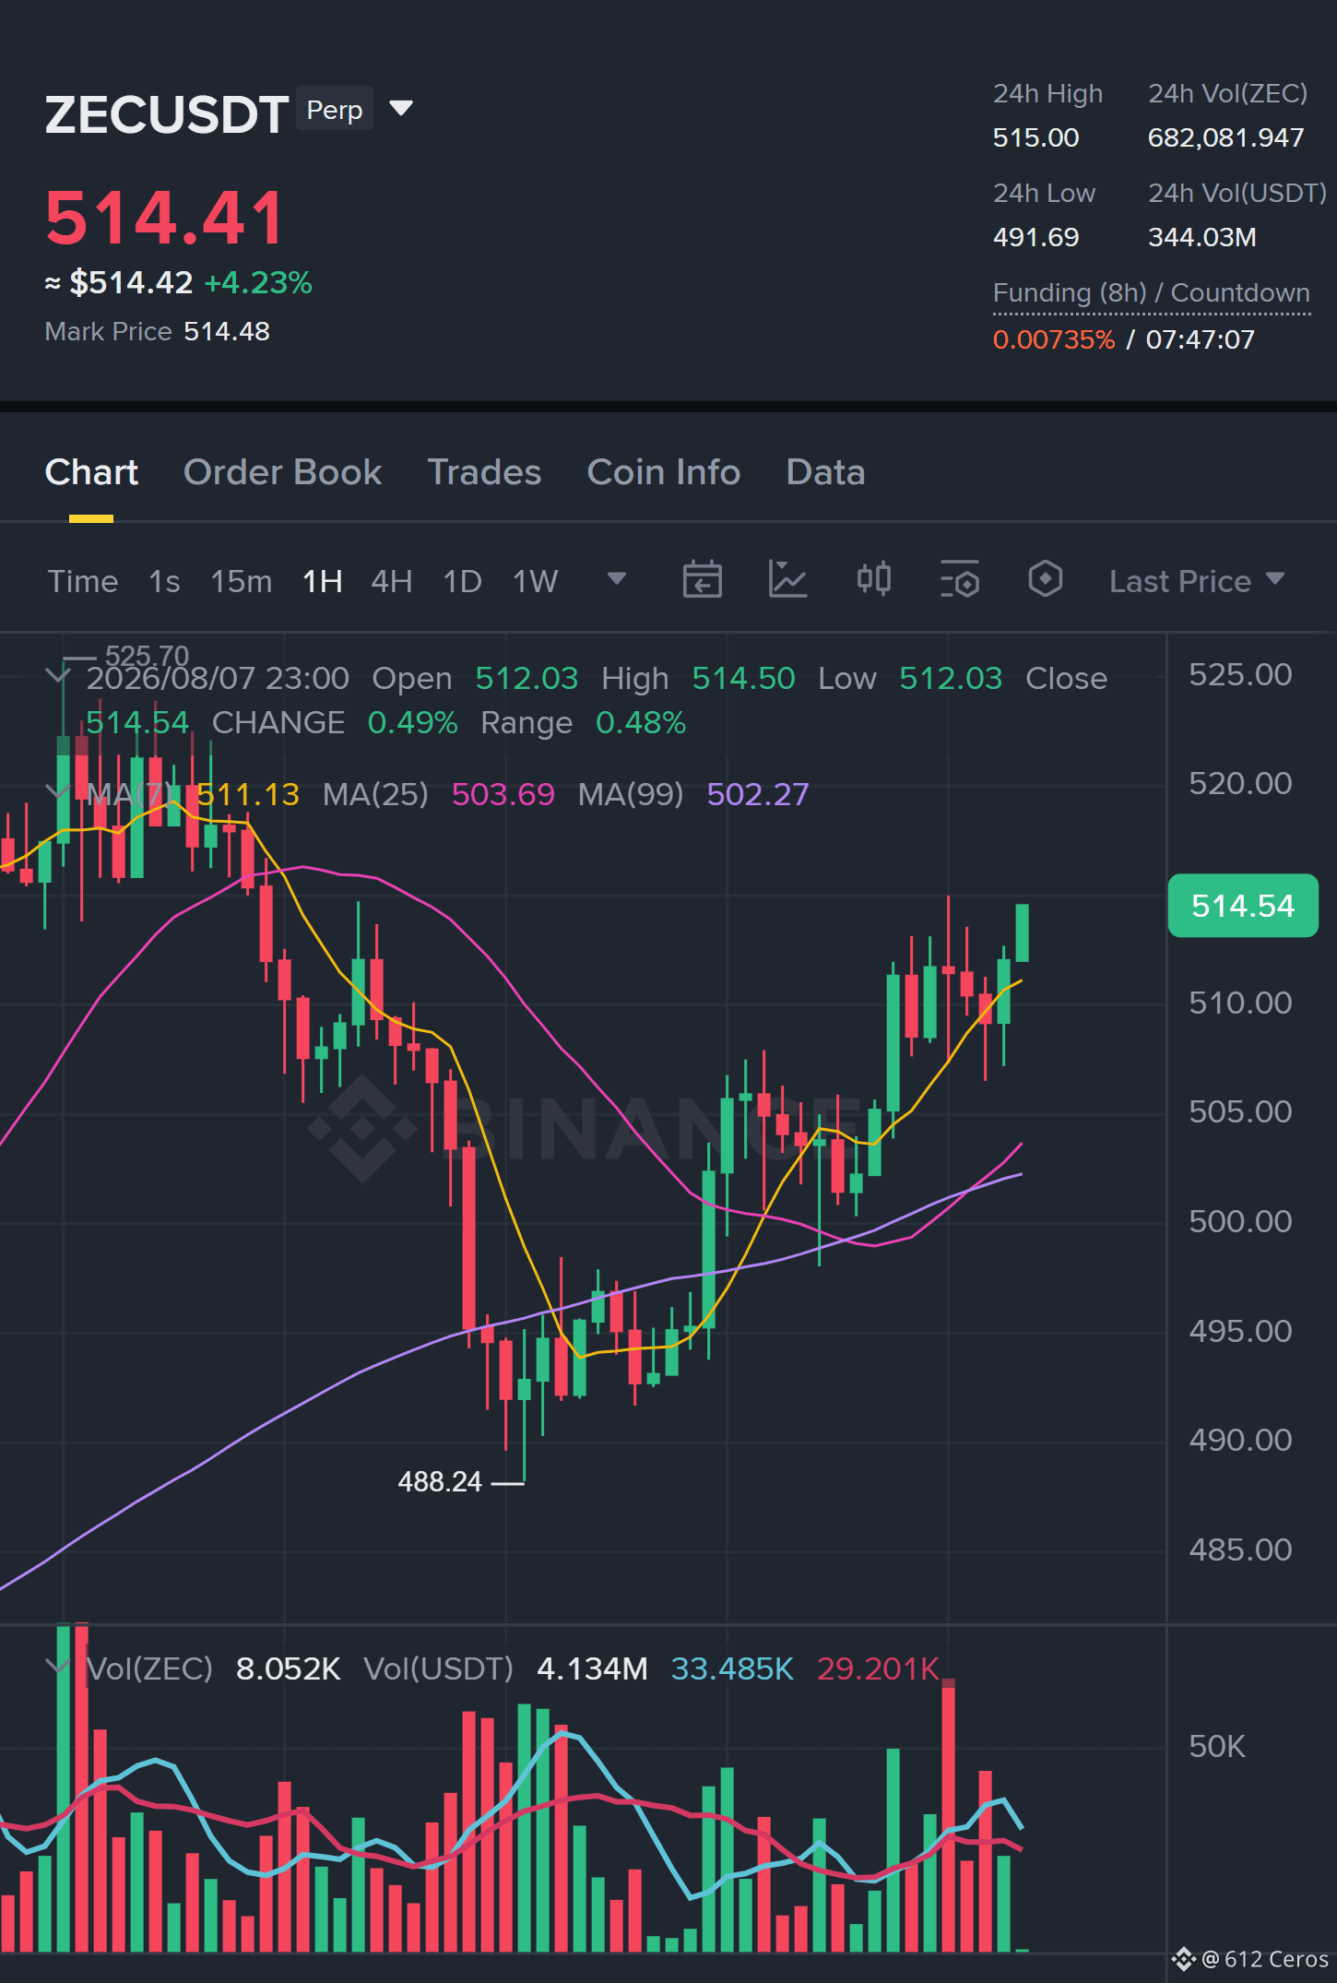This screenshot has height=1983, width=1337.
Task: Tap the 500.00 price axis label
Action: click(x=1240, y=1221)
